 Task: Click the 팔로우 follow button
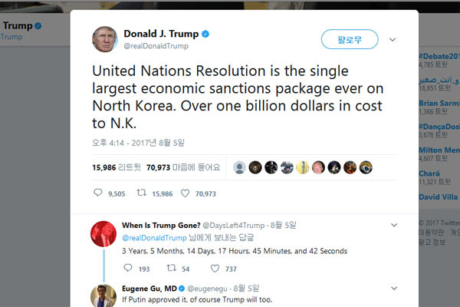(350, 39)
